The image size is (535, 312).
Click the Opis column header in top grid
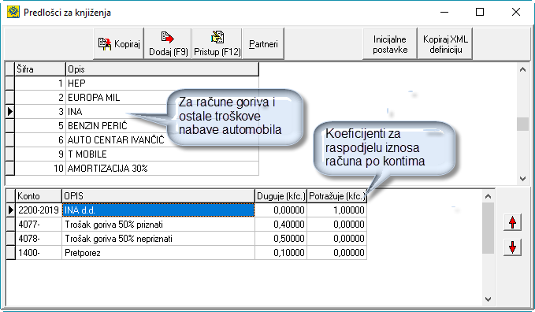click(162, 69)
